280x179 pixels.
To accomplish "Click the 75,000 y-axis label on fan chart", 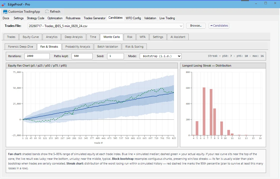I will (x=17, y=72).
